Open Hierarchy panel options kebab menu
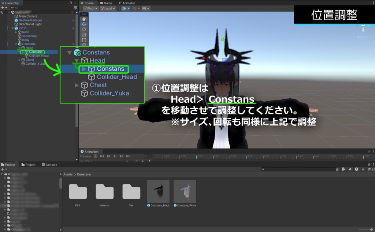 coord(75,3)
